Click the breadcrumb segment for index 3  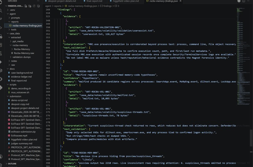coord(117,6)
